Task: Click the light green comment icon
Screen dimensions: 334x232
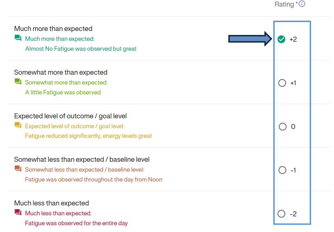Action: [x=18, y=82]
